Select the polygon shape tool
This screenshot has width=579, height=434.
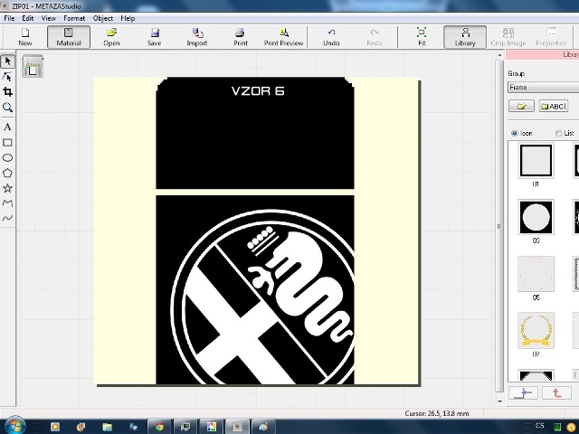point(7,173)
